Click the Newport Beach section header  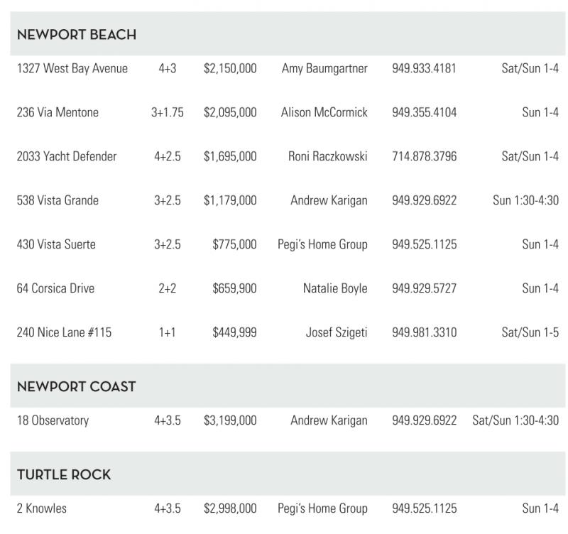pos(77,35)
